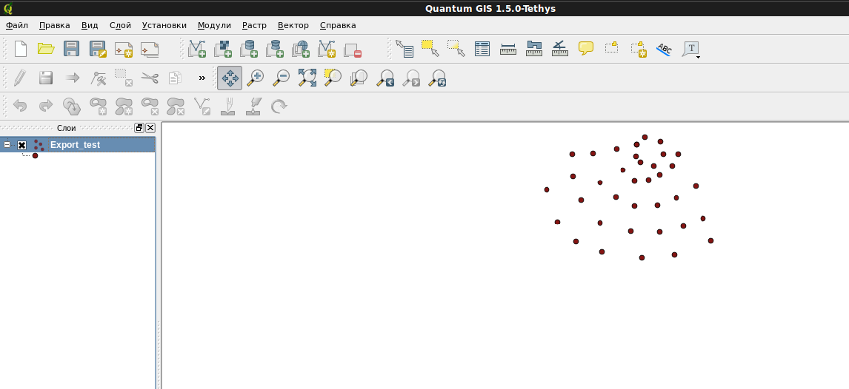The image size is (849, 389).
Task: Open the Вектор menu
Action: point(293,25)
